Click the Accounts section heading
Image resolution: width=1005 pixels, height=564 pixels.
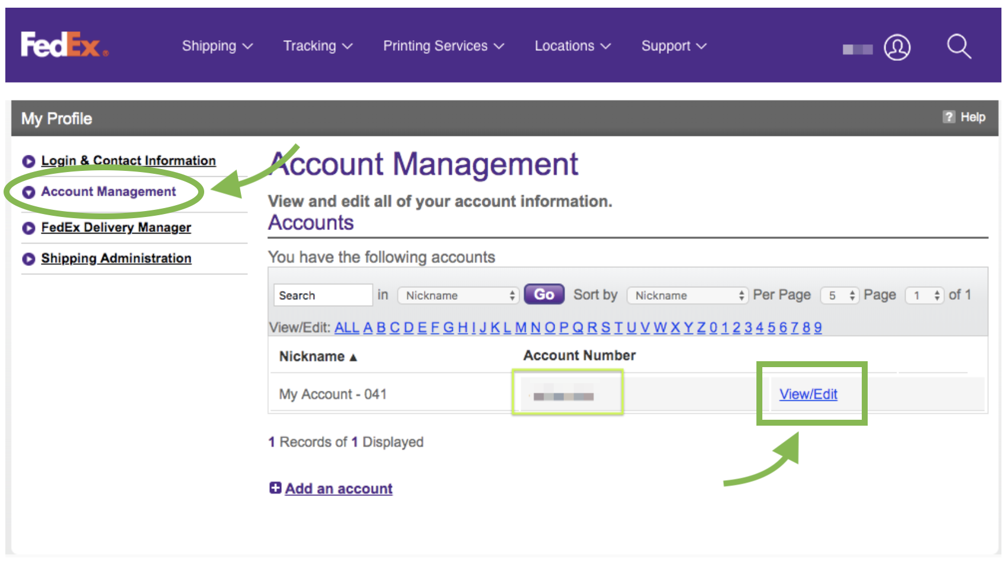click(311, 222)
